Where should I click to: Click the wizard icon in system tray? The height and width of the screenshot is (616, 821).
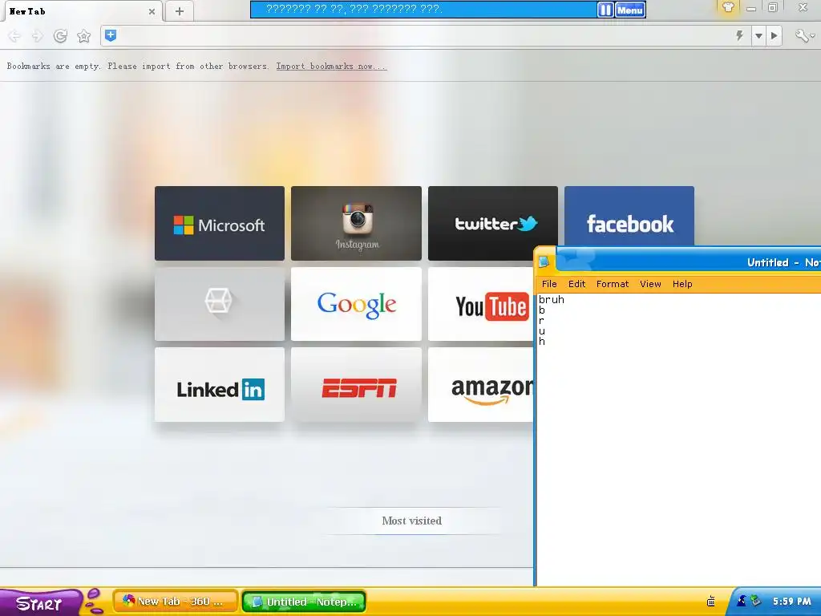(742, 601)
